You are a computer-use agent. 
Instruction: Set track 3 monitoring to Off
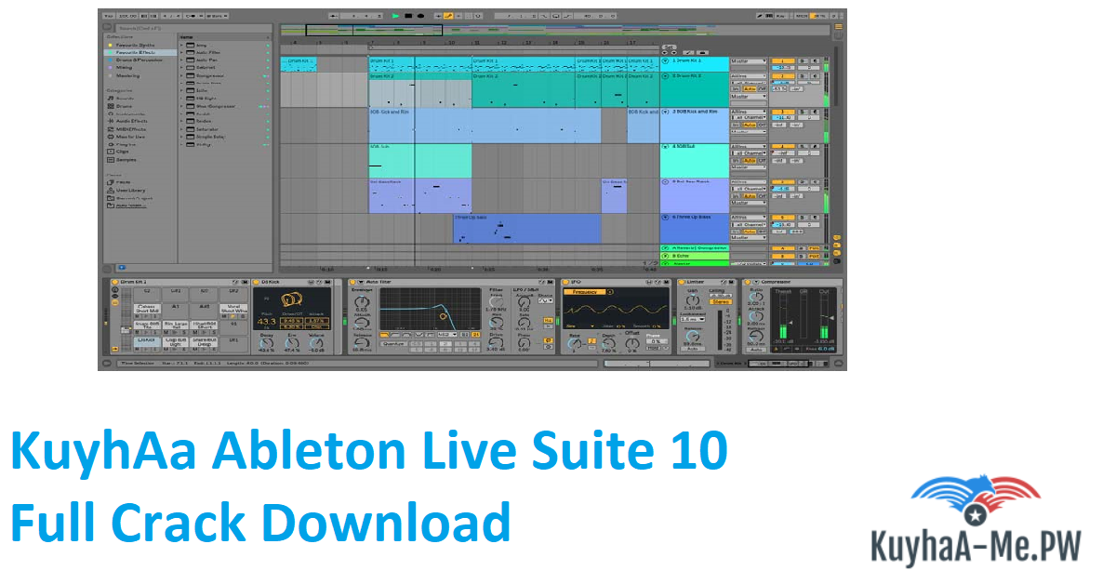click(x=762, y=125)
